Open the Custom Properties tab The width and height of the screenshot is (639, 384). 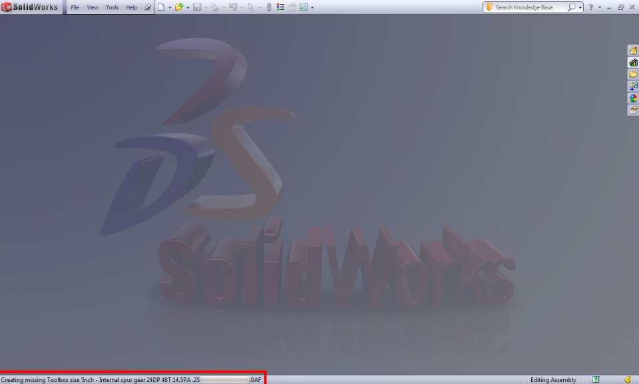point(633,110)
